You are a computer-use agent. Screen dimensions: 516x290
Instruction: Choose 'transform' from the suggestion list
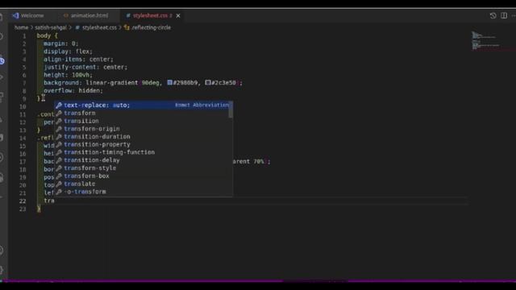142,113
